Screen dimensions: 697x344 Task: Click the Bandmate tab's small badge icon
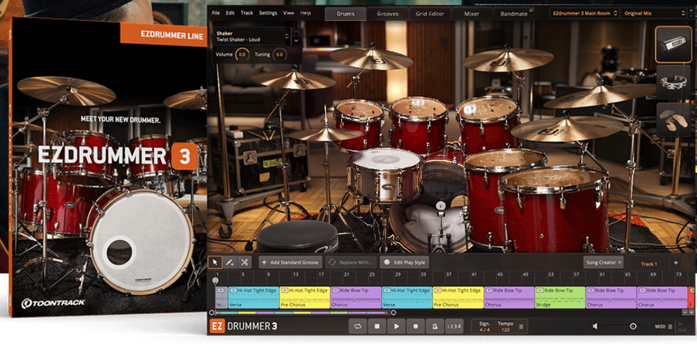(531, 10)
